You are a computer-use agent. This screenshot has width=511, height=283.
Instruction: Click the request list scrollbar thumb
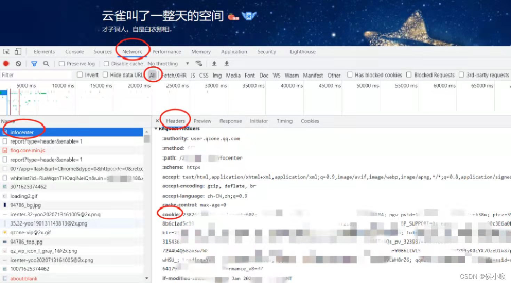pyautogui.click(x=147, y=139)
